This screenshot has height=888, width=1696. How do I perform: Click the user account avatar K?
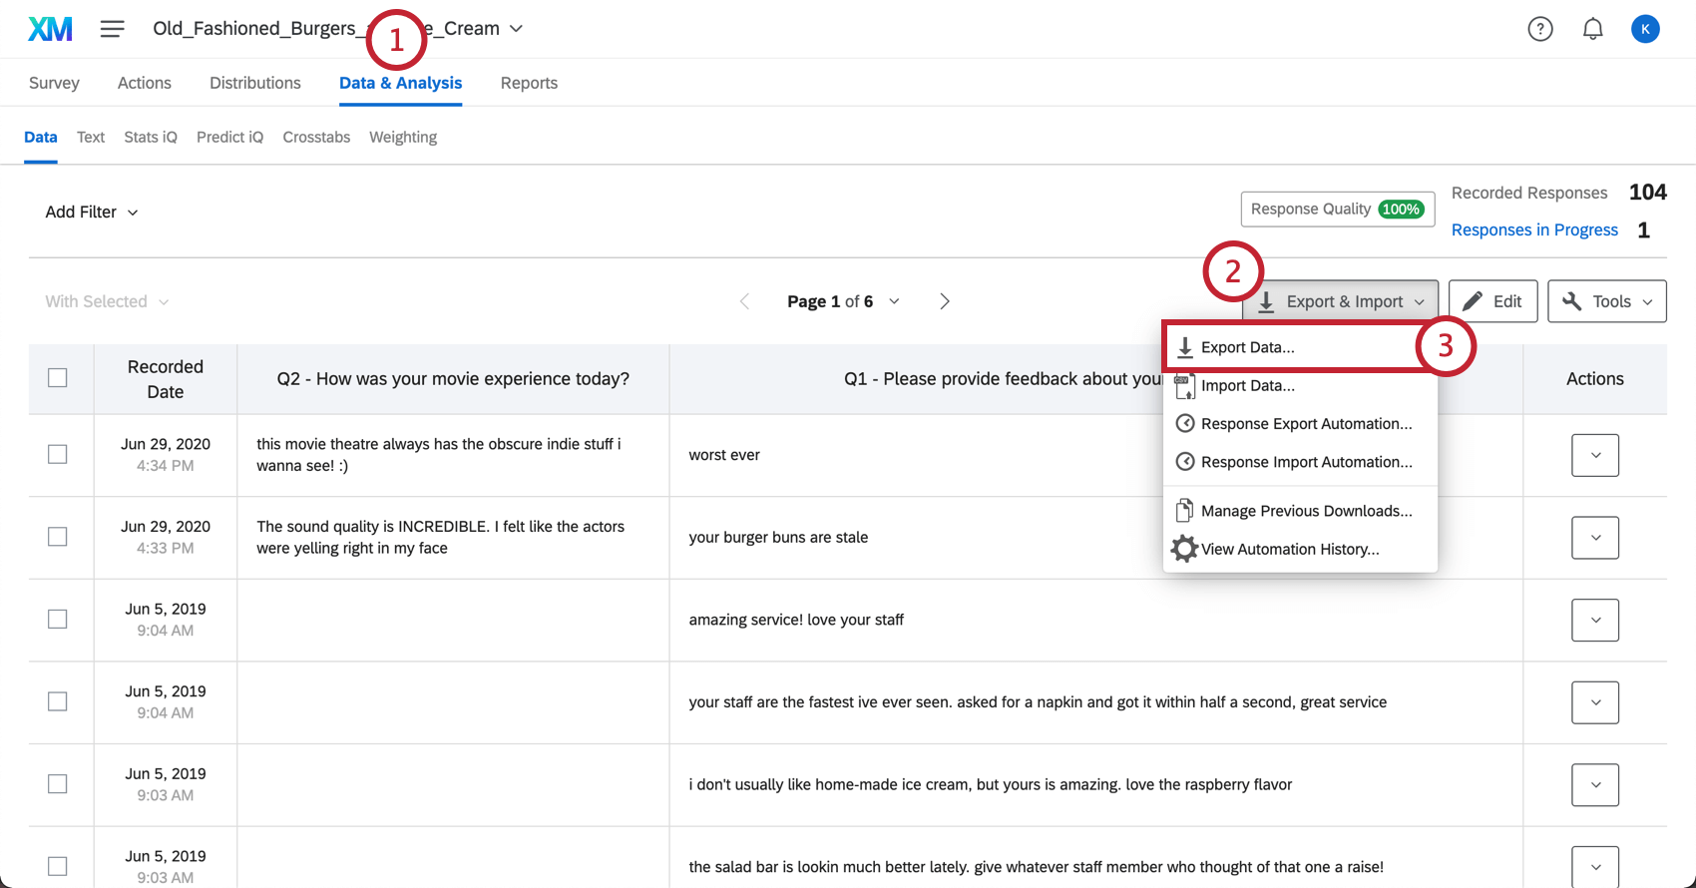coord(1645,29)
